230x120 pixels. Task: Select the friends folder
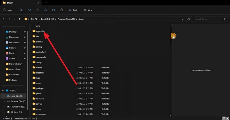coord(39,68)
